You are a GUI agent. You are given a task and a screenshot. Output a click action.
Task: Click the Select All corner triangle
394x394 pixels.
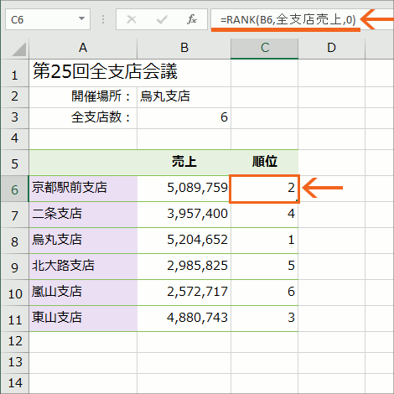19,49
